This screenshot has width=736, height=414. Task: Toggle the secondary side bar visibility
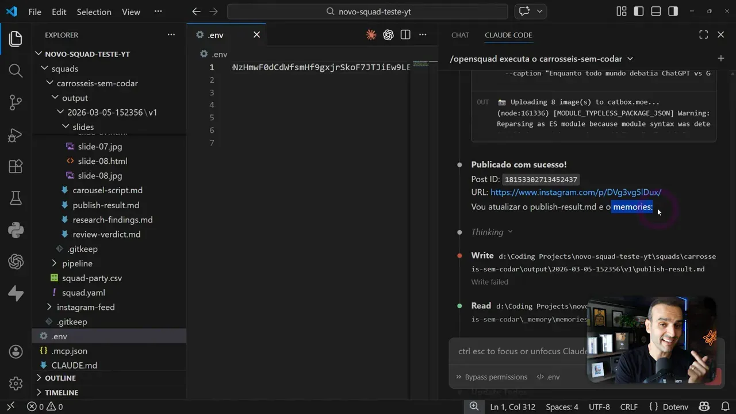(673, 11)
